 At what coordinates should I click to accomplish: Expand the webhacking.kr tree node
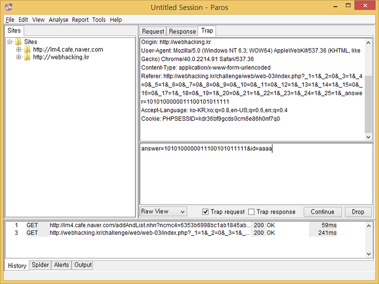(19, 57)
